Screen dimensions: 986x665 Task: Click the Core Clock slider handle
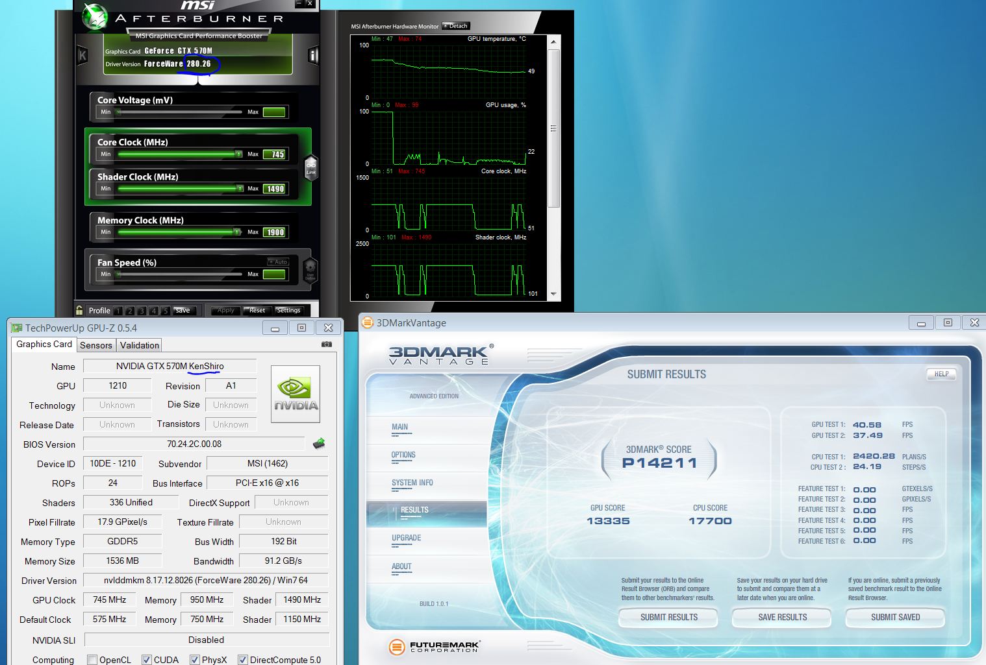238,154
